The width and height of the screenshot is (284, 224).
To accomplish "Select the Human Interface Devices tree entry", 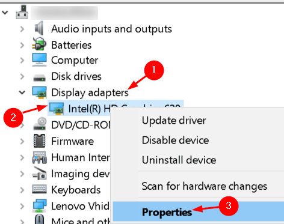I will 80,157.
